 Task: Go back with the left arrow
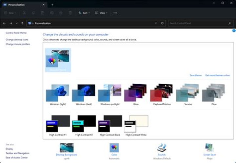(4, 23)
